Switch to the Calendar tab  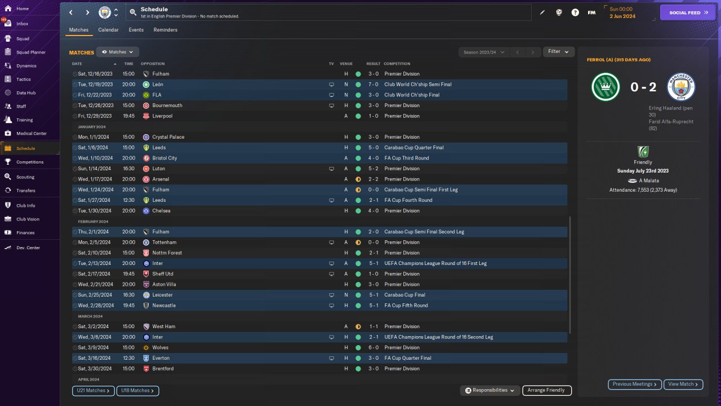[x=108, y=30]
